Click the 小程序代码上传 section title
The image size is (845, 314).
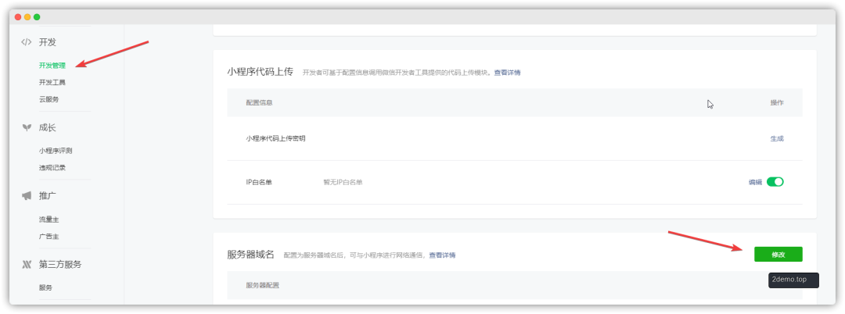coord(260,72)
